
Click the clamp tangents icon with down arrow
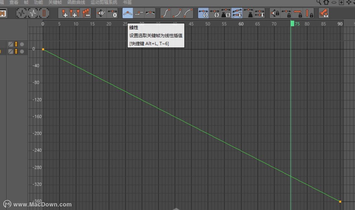pyautogui.click(x=260, y=13)
